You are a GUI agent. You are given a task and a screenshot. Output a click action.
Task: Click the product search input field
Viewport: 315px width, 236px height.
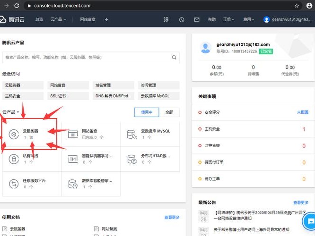tap(91, 58)
